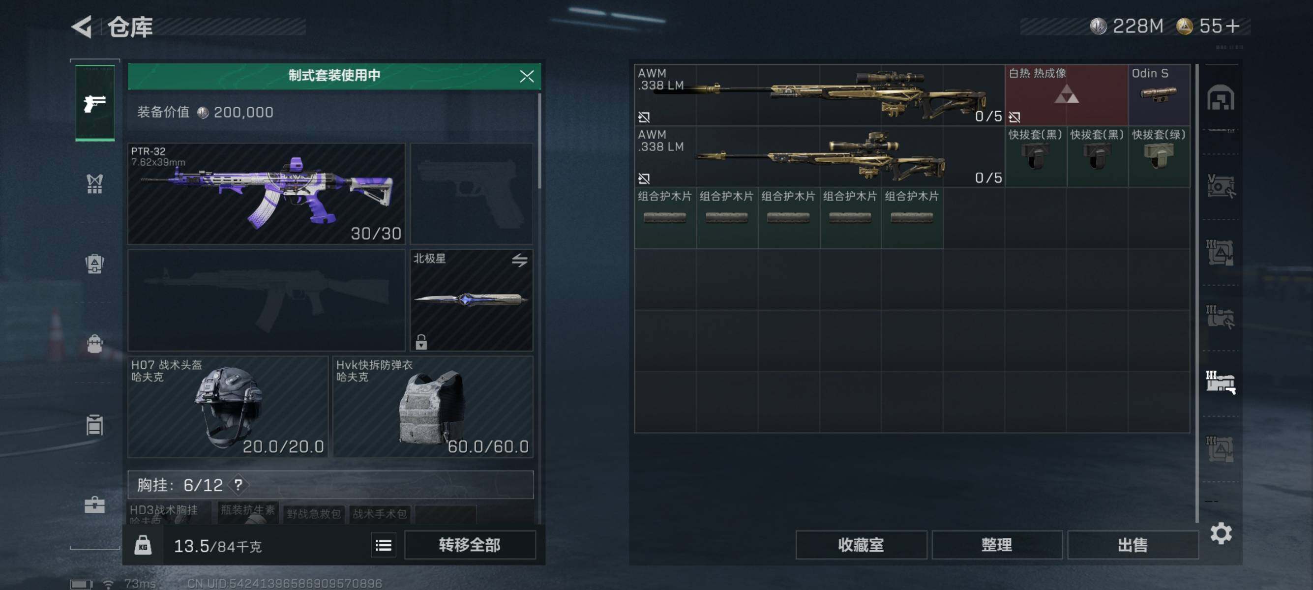The height and width of the screenshot is (590, 1313).
Task: Select the 白热 热成像 red item cell
Action: pos(1066,95)
